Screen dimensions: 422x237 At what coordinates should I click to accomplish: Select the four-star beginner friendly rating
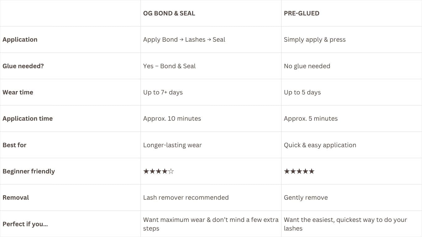click(x=158, y=171)
